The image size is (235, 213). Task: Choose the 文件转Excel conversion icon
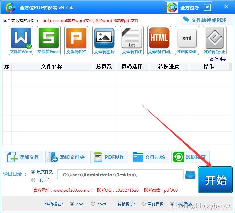49,41
